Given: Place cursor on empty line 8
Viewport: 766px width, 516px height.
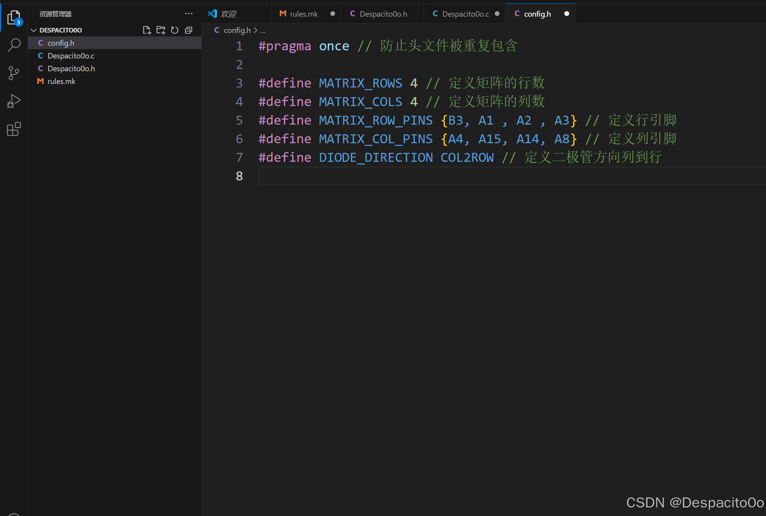Looking at the screenshot, I should coord(387,176).
